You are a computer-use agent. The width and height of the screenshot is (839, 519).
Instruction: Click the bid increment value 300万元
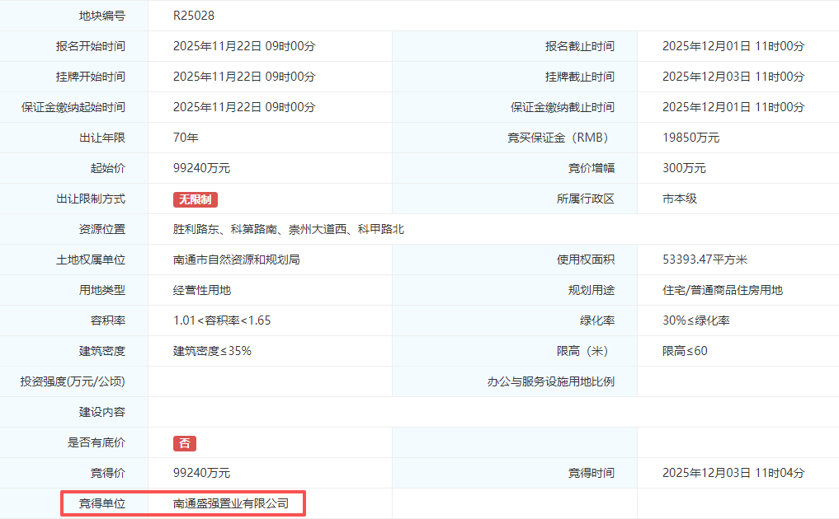(x=684, y=168)
